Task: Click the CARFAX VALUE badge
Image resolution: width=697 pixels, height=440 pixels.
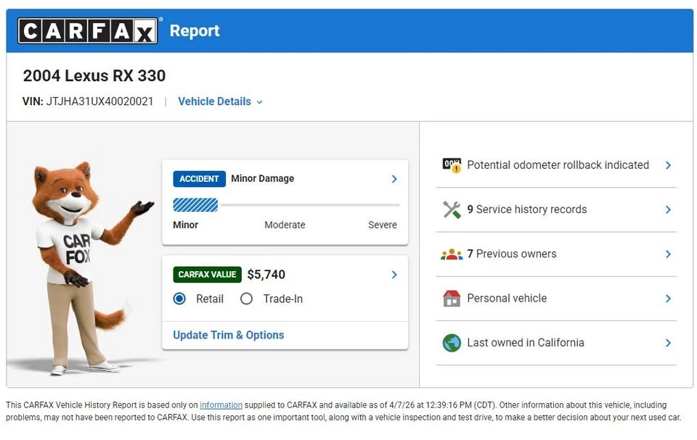Action: click(207, 275)
